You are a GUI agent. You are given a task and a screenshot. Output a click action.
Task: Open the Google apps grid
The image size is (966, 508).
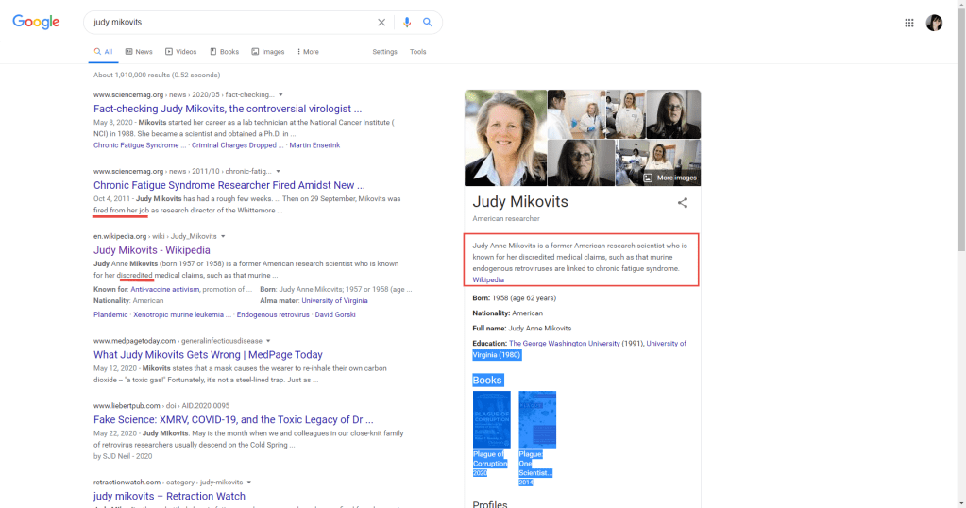[x=909, y=23]
